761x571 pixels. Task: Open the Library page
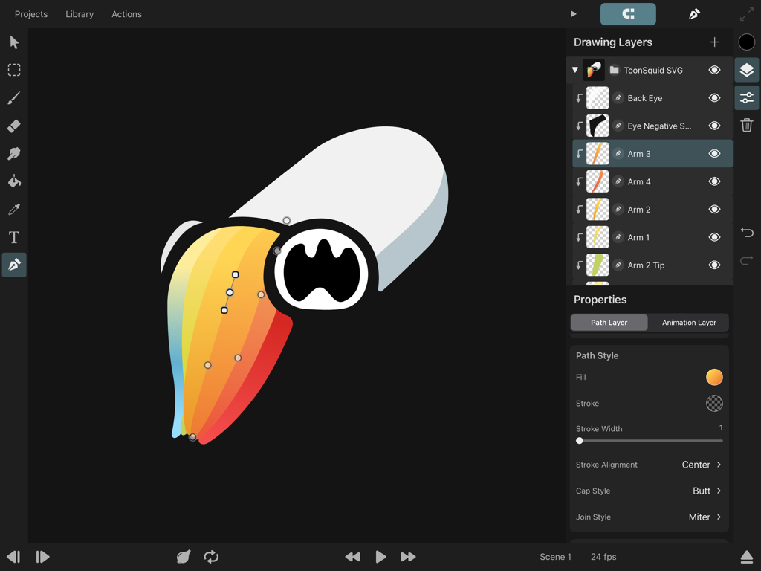click(x=80, y=13)
